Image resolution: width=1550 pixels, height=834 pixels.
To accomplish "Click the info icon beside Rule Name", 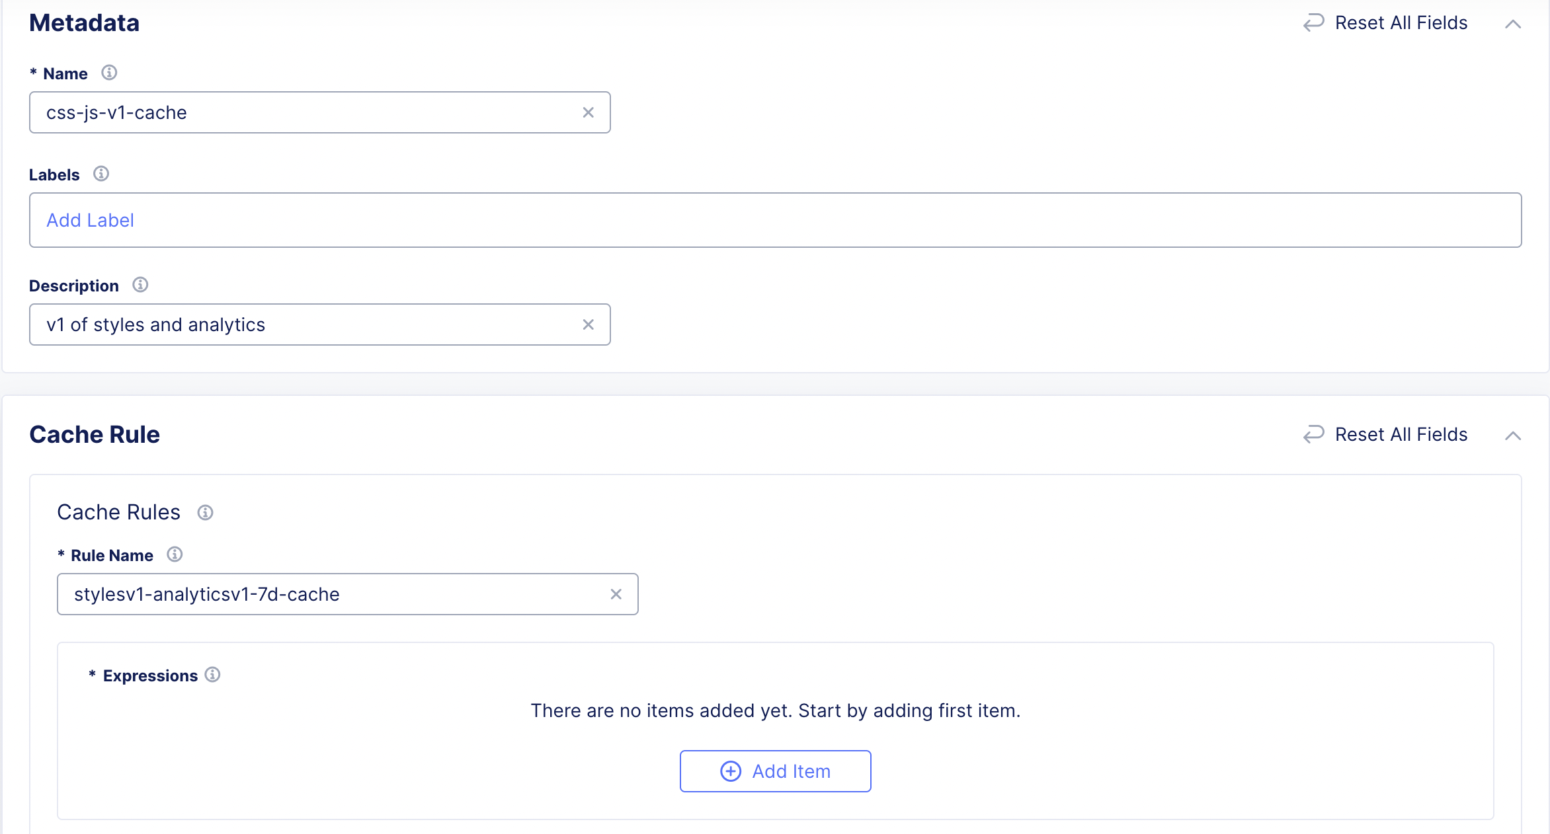I will 175,554.
